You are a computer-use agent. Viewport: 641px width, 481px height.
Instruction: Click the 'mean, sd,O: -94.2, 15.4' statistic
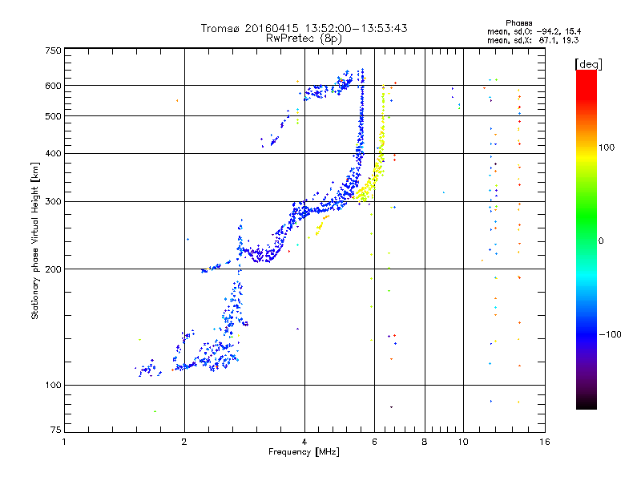(x=534, y=31)
